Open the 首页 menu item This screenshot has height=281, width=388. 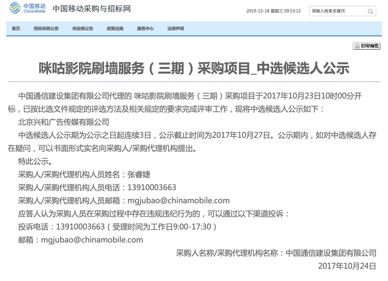pos(16,29)
